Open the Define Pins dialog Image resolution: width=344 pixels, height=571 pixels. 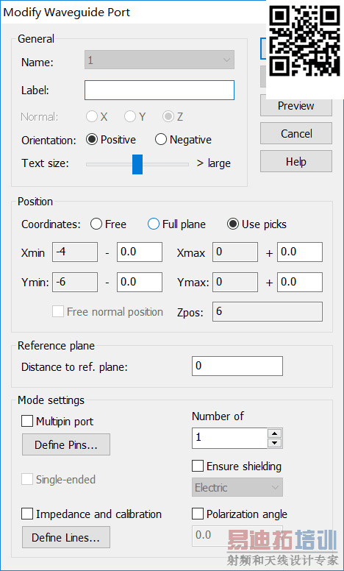point(66,444)
